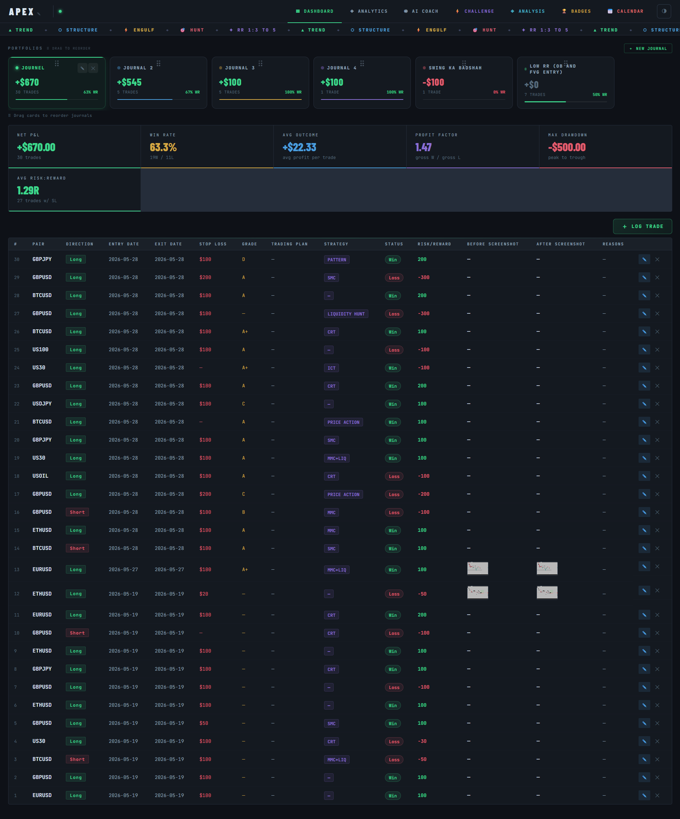Image resolution: width=680 pixels, height=819 pixels.
Task: Click the PATTERN strategy tag on trade 30
Action: tap(337, 260)
